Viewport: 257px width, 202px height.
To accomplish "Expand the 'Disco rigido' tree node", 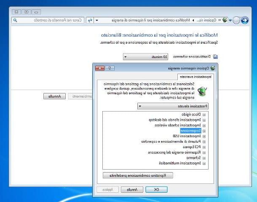I will click(x=204, y=114).
